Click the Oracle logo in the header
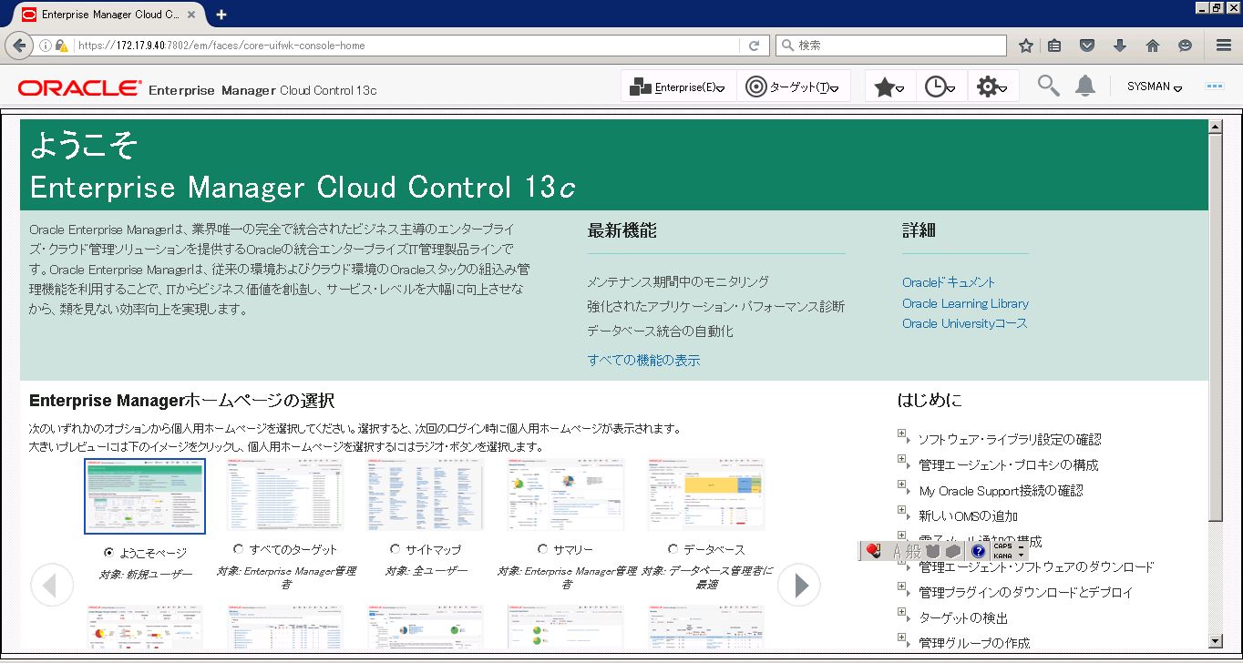The width and height of the screenshot is (1243, 663). pos(80,88)
